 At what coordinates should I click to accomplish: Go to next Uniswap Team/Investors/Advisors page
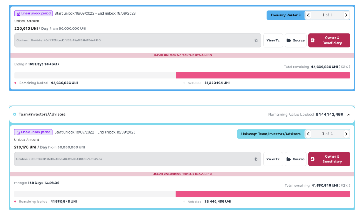346,134
